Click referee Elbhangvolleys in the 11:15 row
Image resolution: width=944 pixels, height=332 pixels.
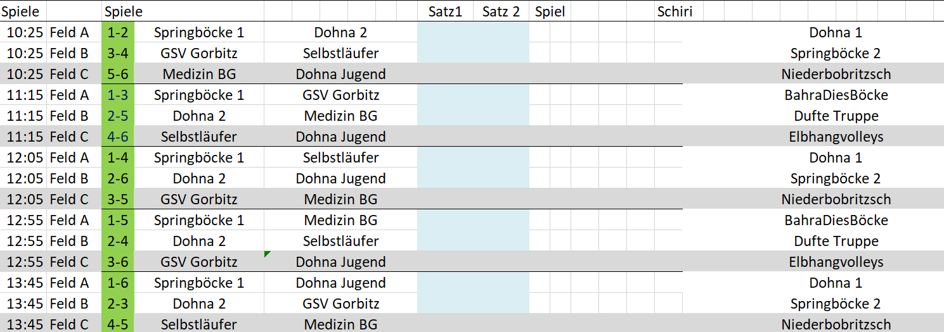point(836,137)
